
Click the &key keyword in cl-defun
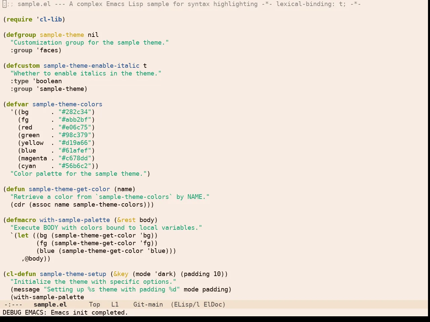click(121, 274)
